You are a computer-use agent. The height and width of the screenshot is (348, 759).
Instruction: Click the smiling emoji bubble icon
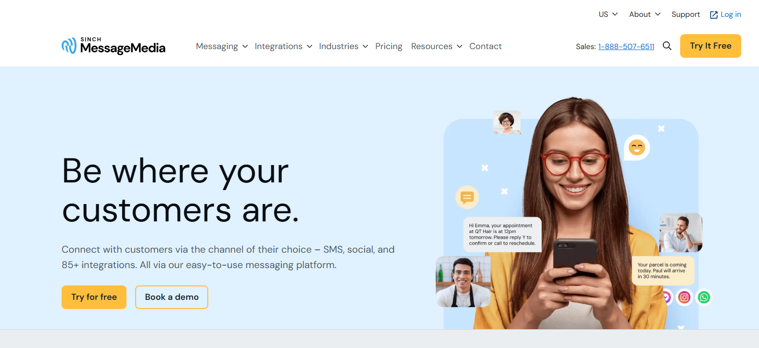(x=637, y=147)
